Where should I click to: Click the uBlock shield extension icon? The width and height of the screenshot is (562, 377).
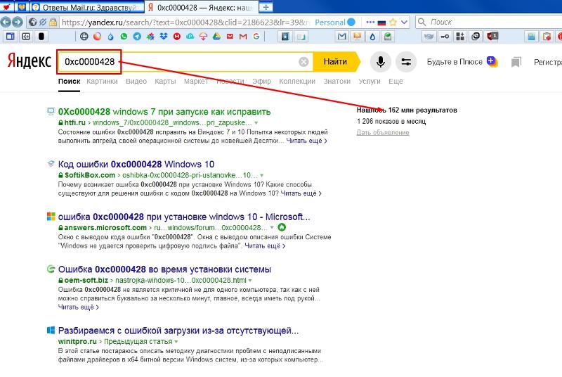[492, 37]
